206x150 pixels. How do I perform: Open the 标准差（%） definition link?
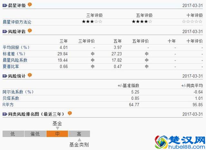coord(14,54)
